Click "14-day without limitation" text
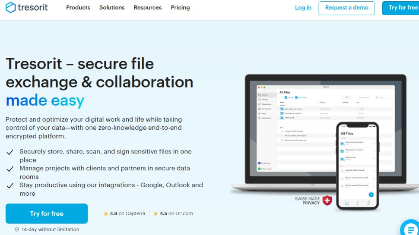 [x=50, y=229]
